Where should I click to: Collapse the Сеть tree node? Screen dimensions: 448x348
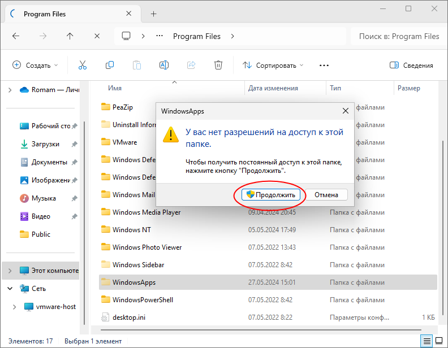[x=10, y=288]
